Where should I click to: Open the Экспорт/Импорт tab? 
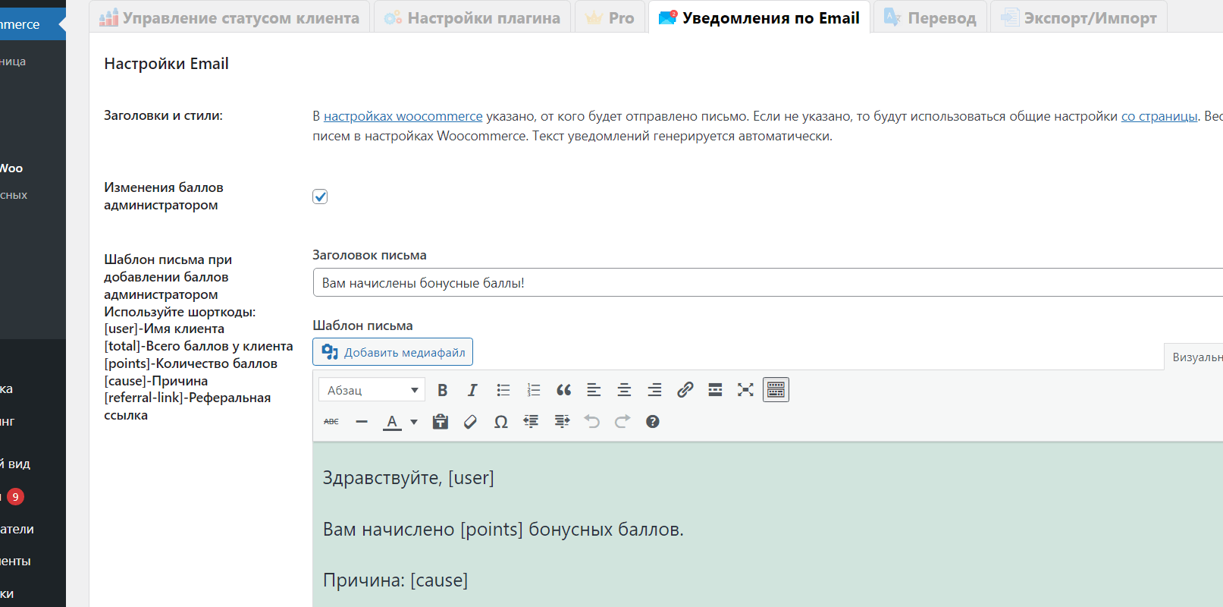1079,17
